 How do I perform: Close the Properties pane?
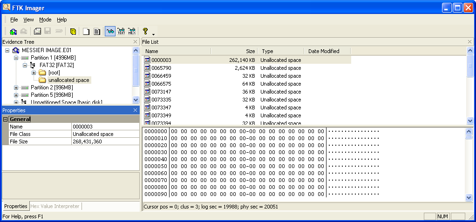coord(136,110)
